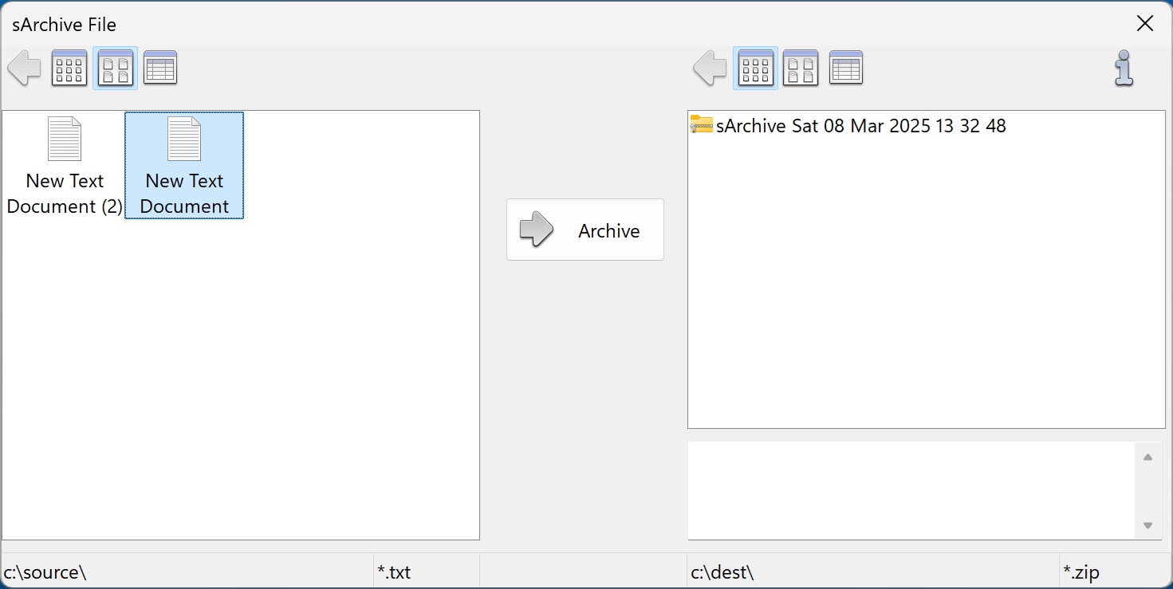Click the scrollbar up arrow beside the log box

[x=1148, y=456]
